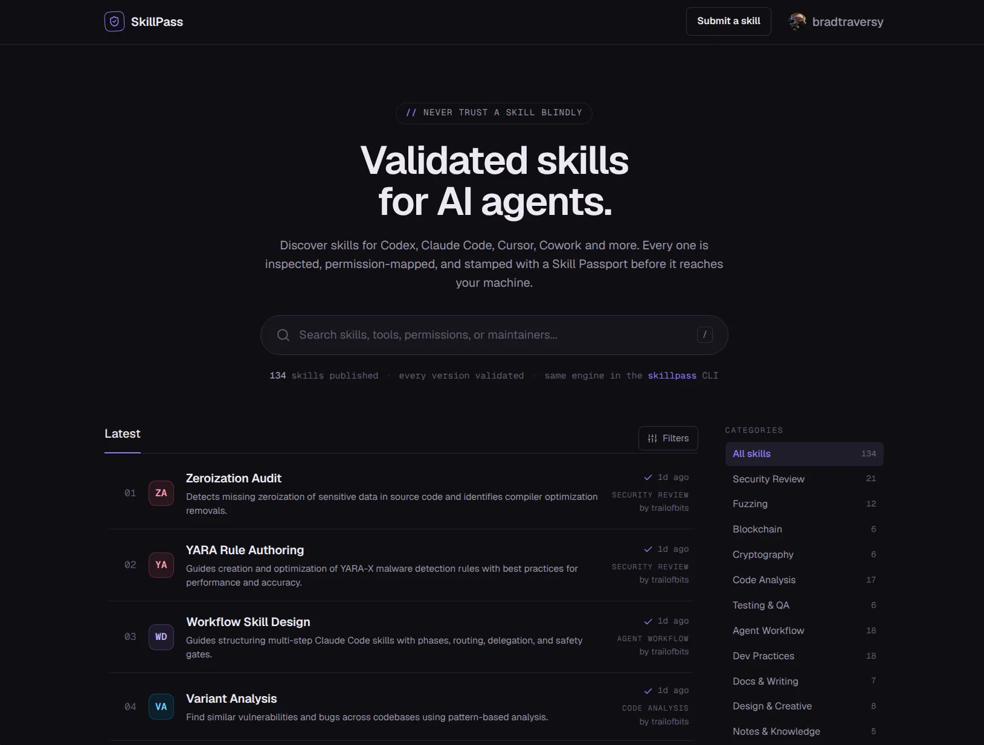This screenshot has height=745, width=984.
Task: Select the Testing & QA category
Action: 804,606
